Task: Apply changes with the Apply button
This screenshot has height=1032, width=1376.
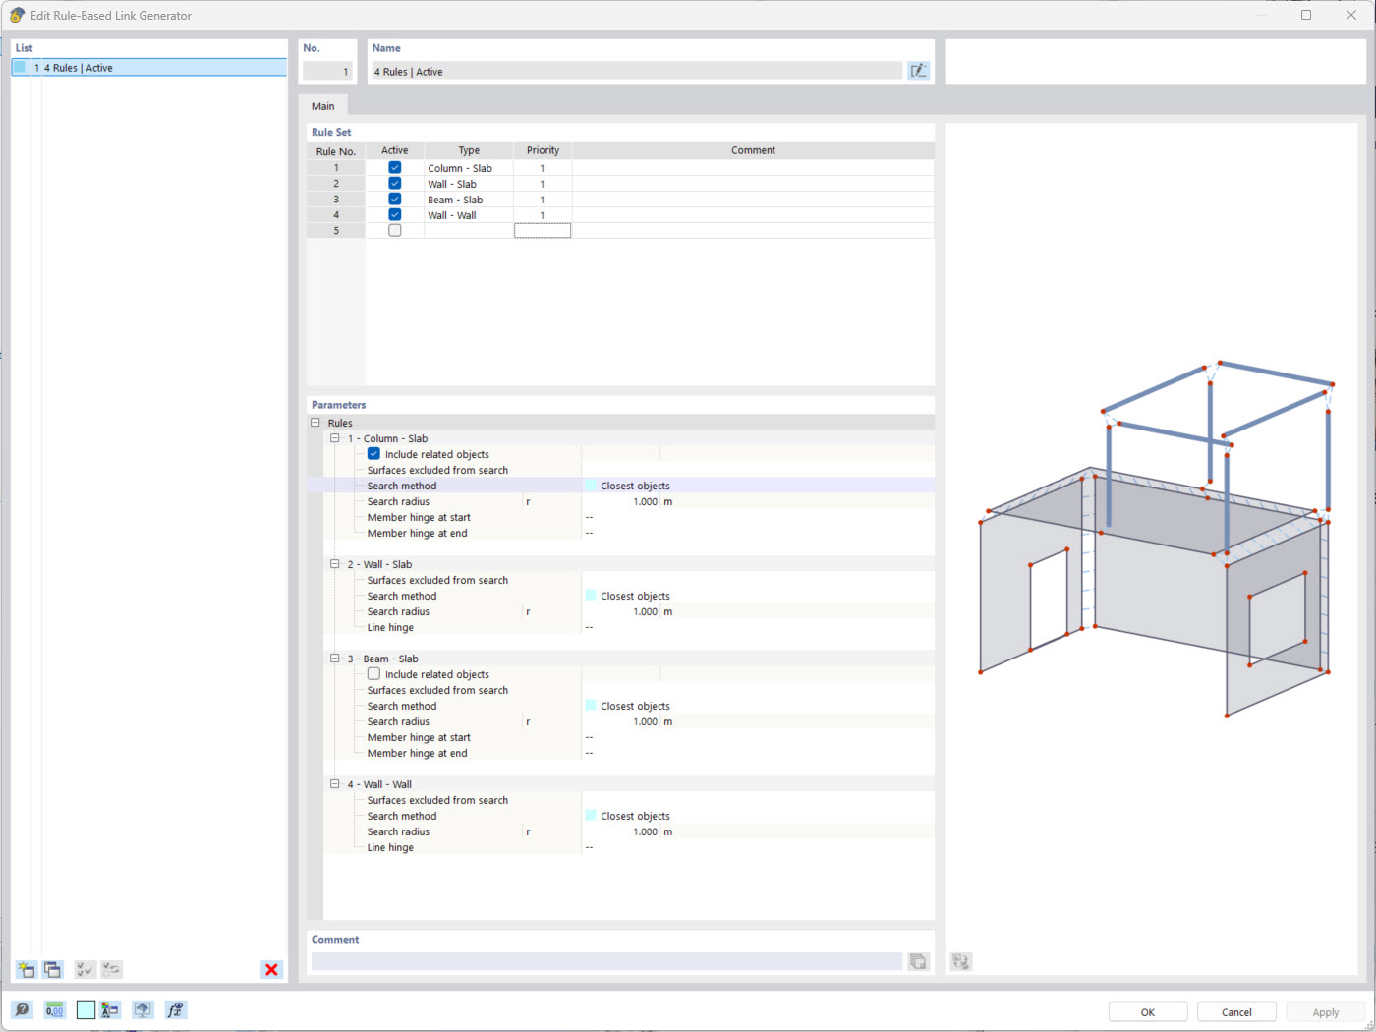Action: coord(1325,1011)
